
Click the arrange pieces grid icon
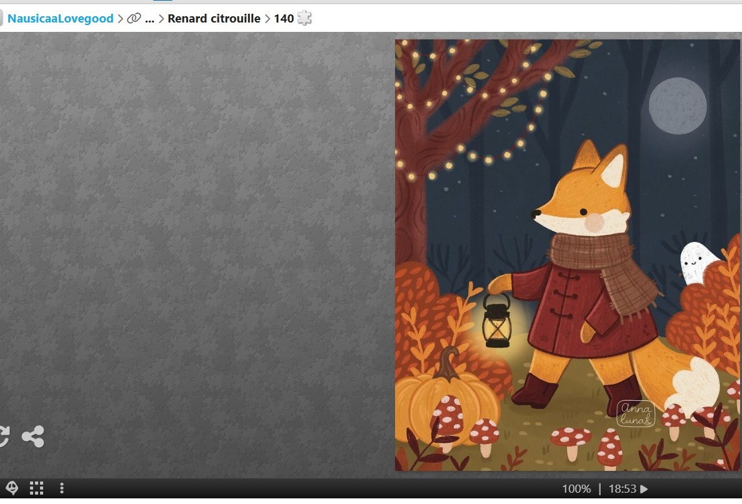tap(36, 488)
